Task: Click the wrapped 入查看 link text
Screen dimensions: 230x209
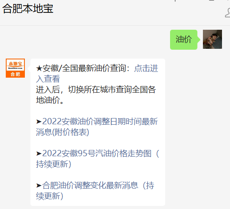Action: [48, 79]
